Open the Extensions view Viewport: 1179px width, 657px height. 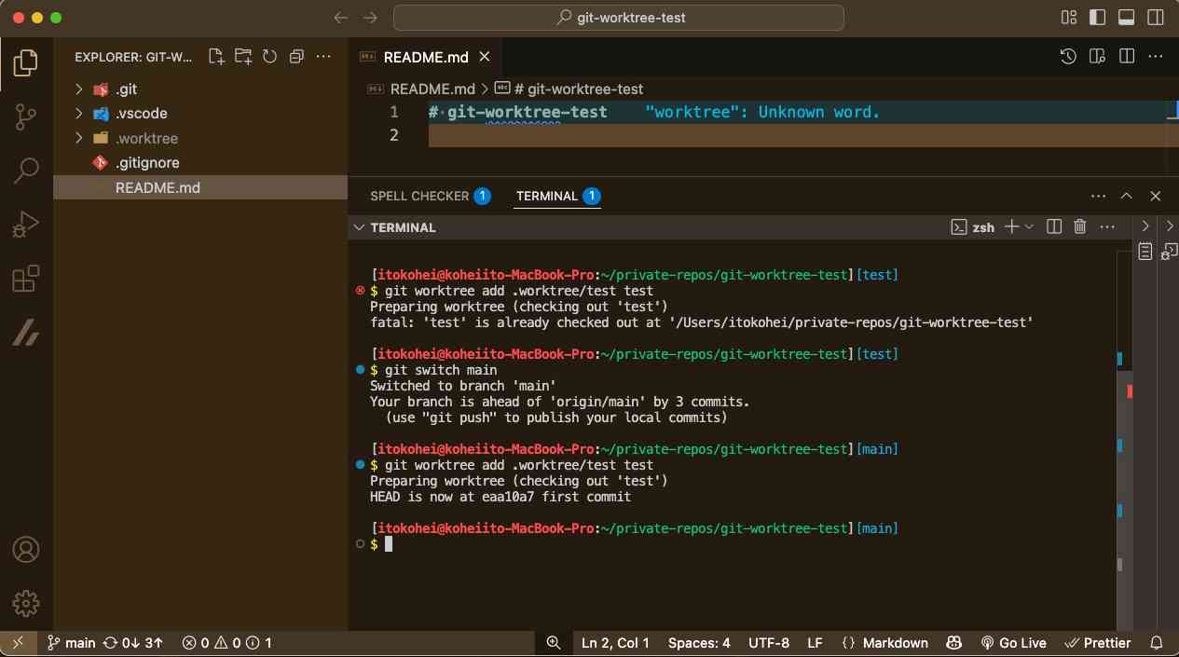[x=25, y=279]
